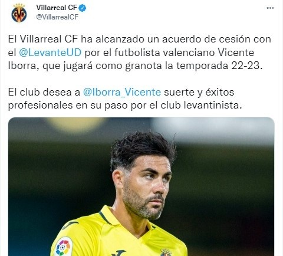This screenshot has height=256, width=283.
Task: Follow the @LevanteUD mention link
Action: 50,52
